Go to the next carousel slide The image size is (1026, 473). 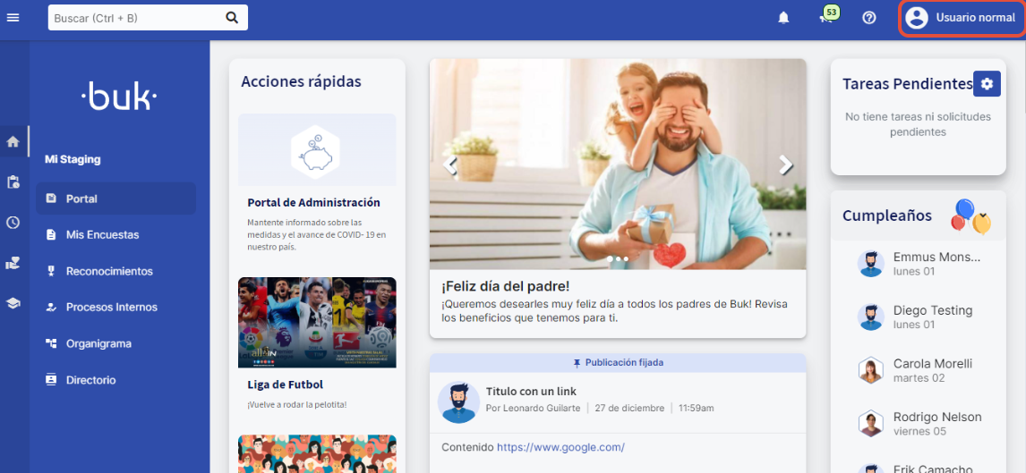pos(785,165)
